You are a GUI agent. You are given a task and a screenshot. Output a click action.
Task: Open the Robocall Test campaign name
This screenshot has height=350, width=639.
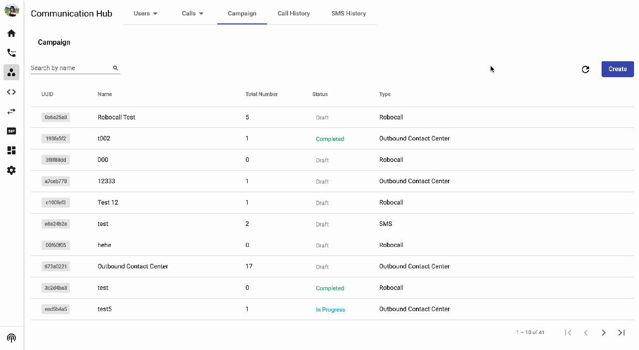tap(116, 117)
